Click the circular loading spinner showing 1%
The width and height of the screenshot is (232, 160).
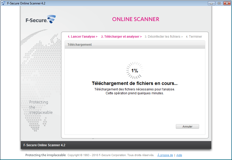135,70
